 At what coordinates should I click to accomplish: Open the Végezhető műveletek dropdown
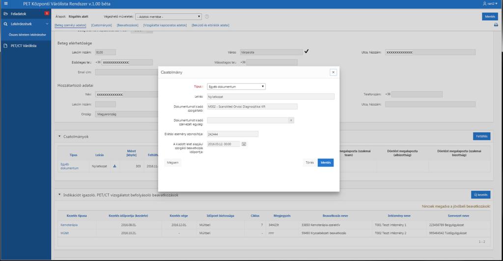(x=168, y=17)
